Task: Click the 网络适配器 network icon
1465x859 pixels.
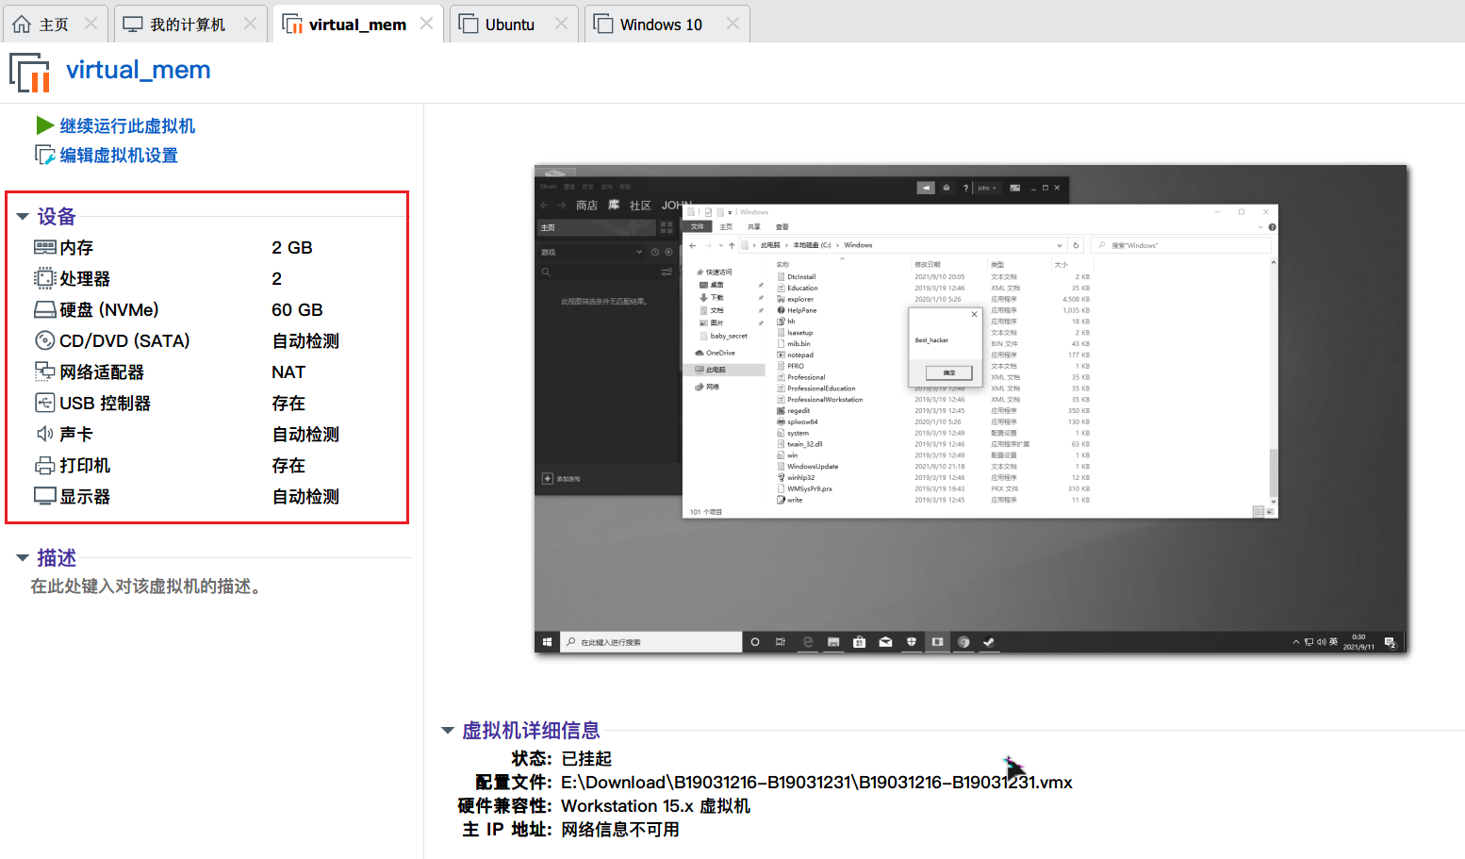Action: tap(44, 372)
